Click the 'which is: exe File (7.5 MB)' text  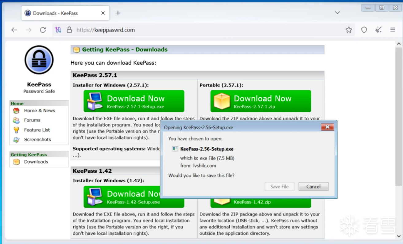pos(207,158)
